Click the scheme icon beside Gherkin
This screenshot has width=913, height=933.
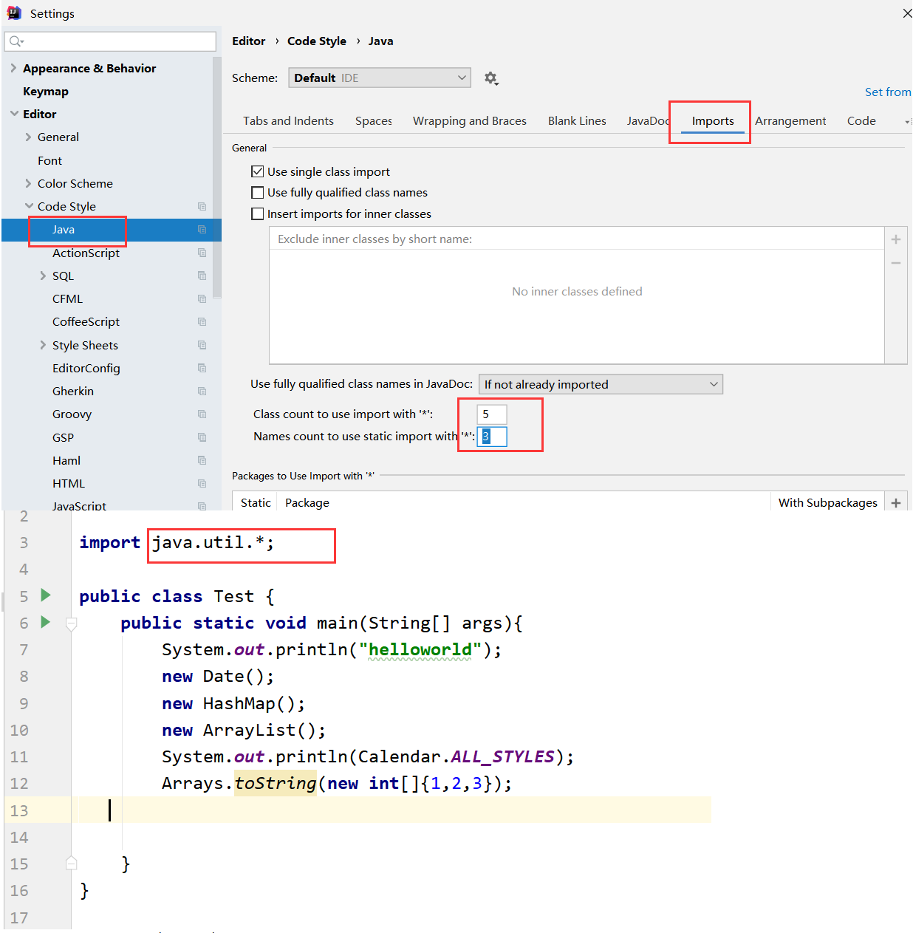pos(202,392)
